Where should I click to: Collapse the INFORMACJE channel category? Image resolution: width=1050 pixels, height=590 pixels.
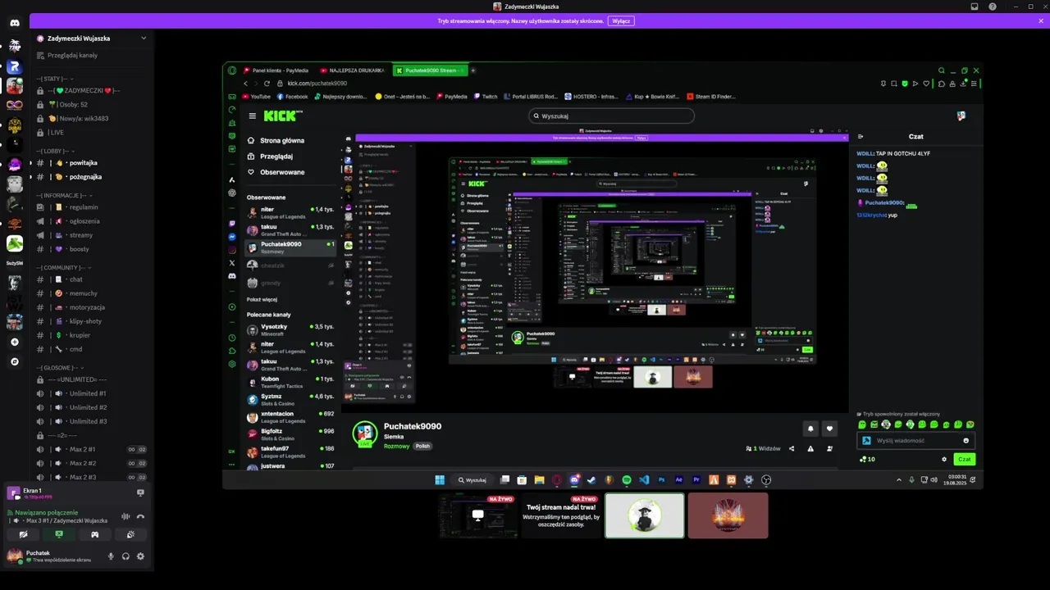point(65,196)
